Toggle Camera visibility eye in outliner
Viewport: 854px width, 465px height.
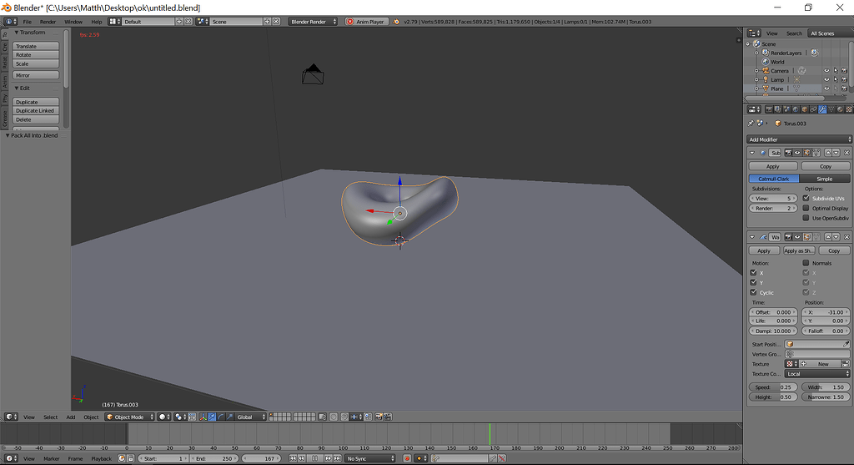826,71
